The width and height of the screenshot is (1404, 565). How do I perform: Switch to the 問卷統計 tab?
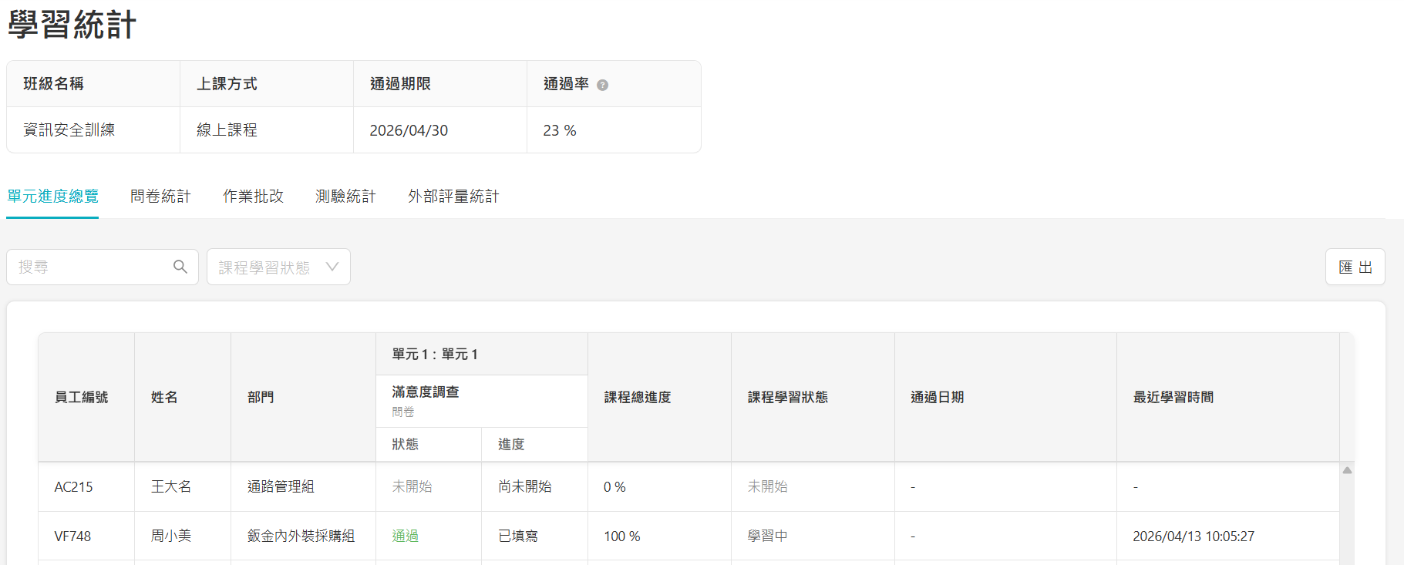click(160, 197)
